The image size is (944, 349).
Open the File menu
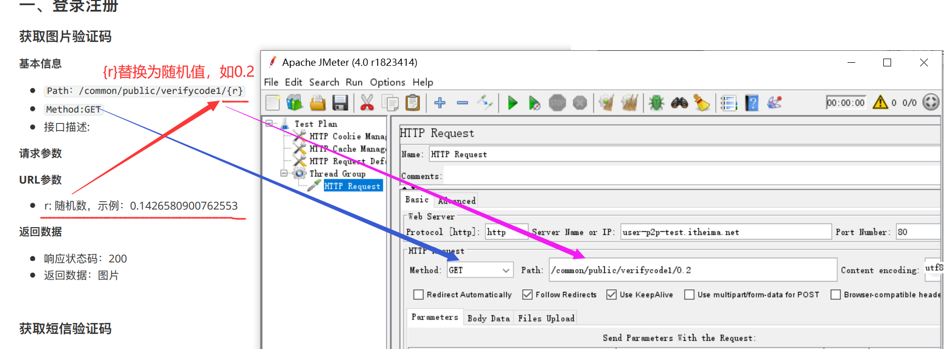tap(271, 82)
